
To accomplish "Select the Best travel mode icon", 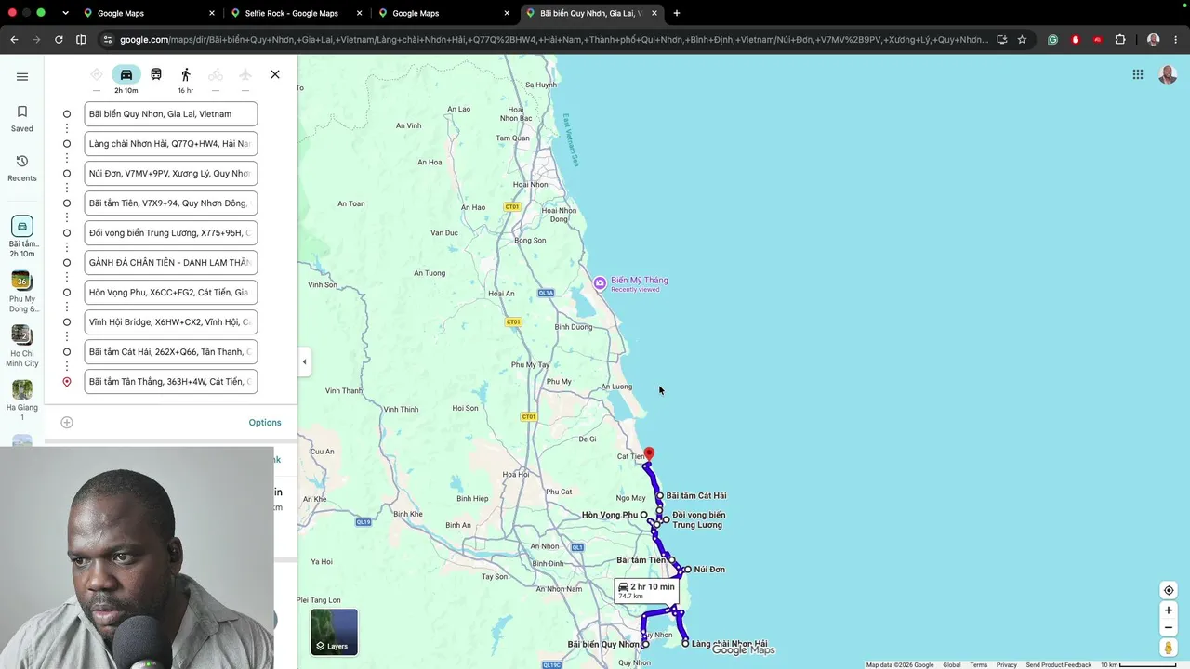I will (x=97, y=74).
